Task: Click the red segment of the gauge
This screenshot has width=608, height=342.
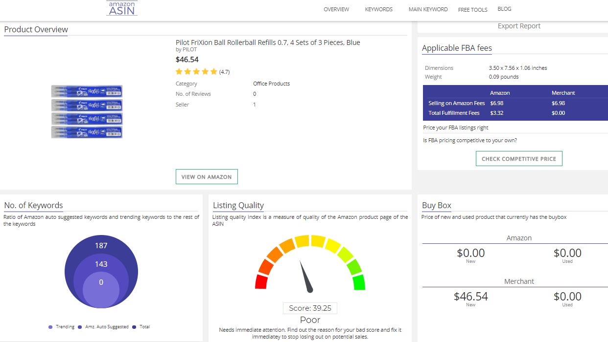Action: (261, 282)
